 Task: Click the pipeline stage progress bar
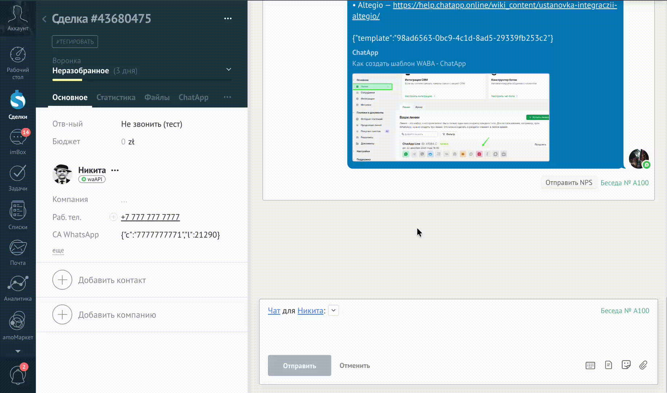pyautogui.click(x=142, y=80)
